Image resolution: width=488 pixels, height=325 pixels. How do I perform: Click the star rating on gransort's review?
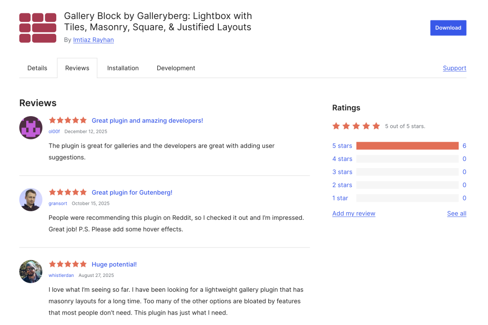point(68,192)
